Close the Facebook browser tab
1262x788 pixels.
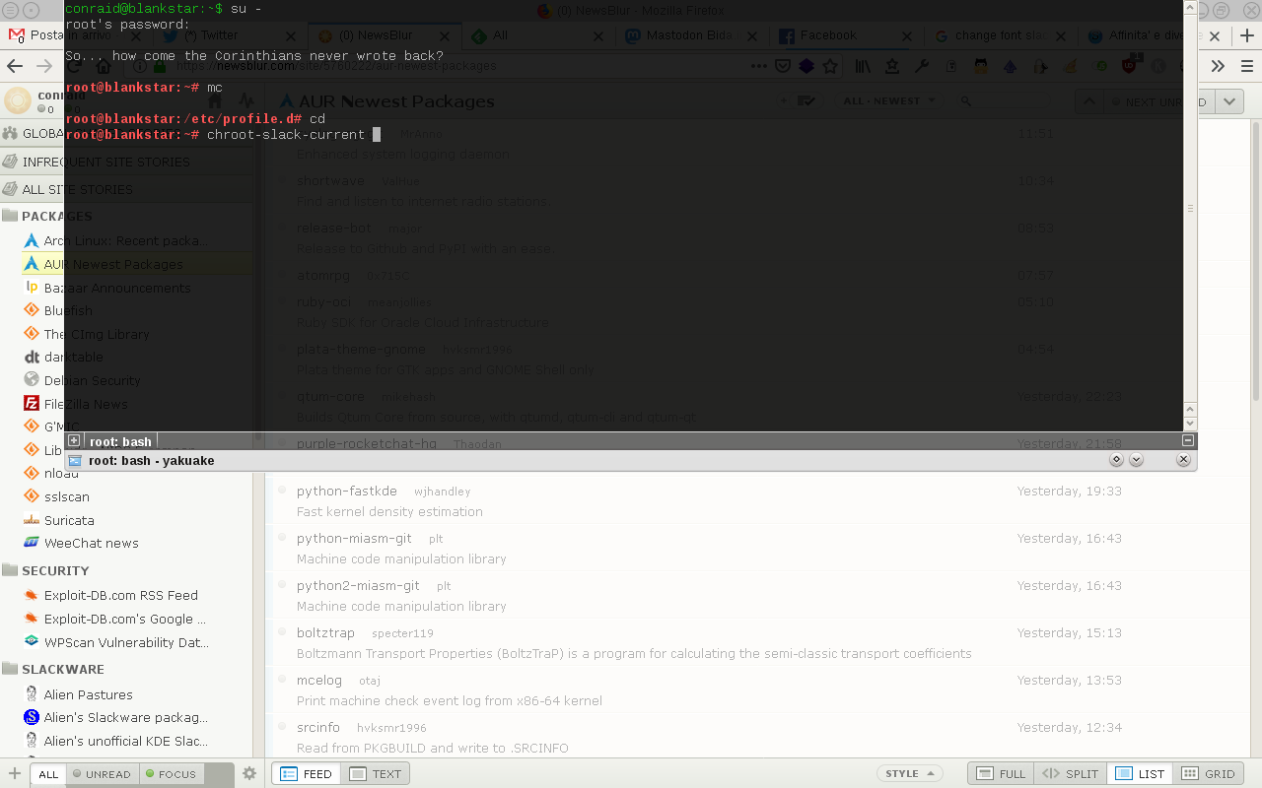point(909,35)
